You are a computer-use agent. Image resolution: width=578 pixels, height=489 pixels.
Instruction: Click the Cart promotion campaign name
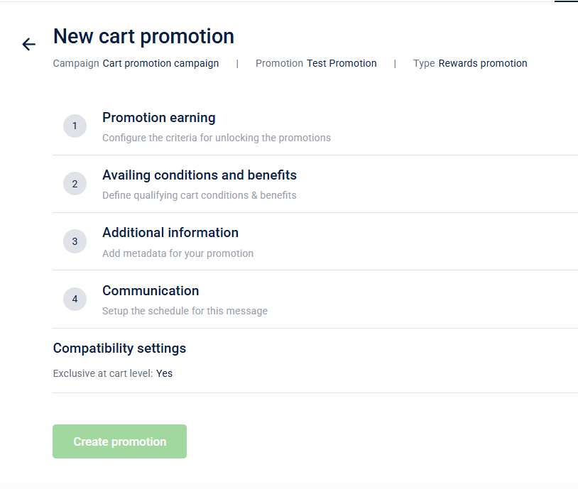click(x=160, y=63)
